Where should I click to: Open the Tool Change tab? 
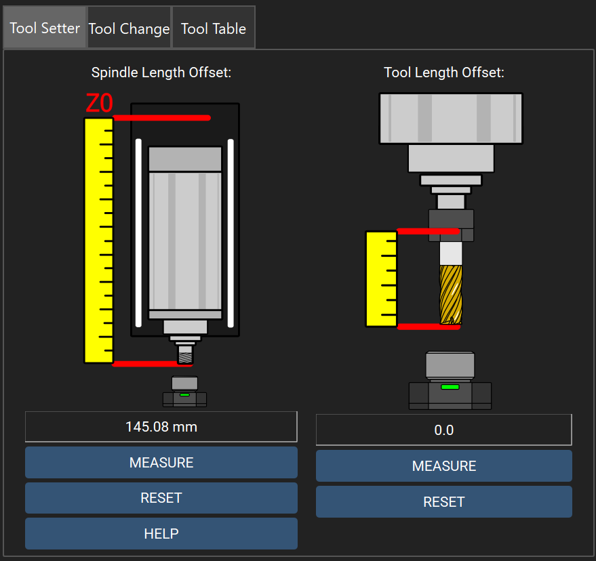(129, 27)
